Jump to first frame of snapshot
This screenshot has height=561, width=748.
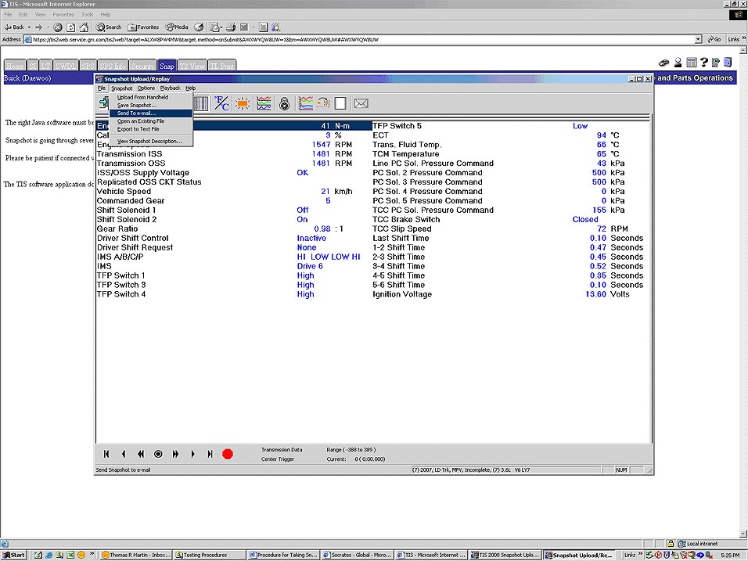coord(106,454)
